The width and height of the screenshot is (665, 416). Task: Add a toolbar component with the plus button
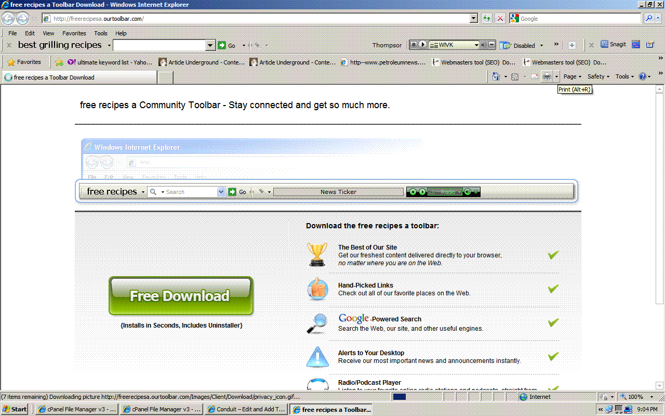(x=572, y=45)
